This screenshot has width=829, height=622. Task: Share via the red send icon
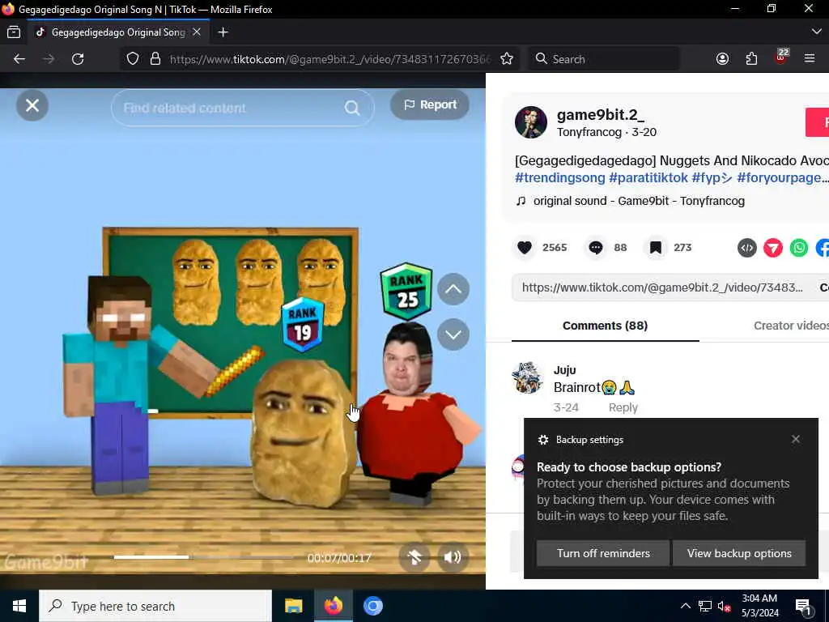[773, 248]
